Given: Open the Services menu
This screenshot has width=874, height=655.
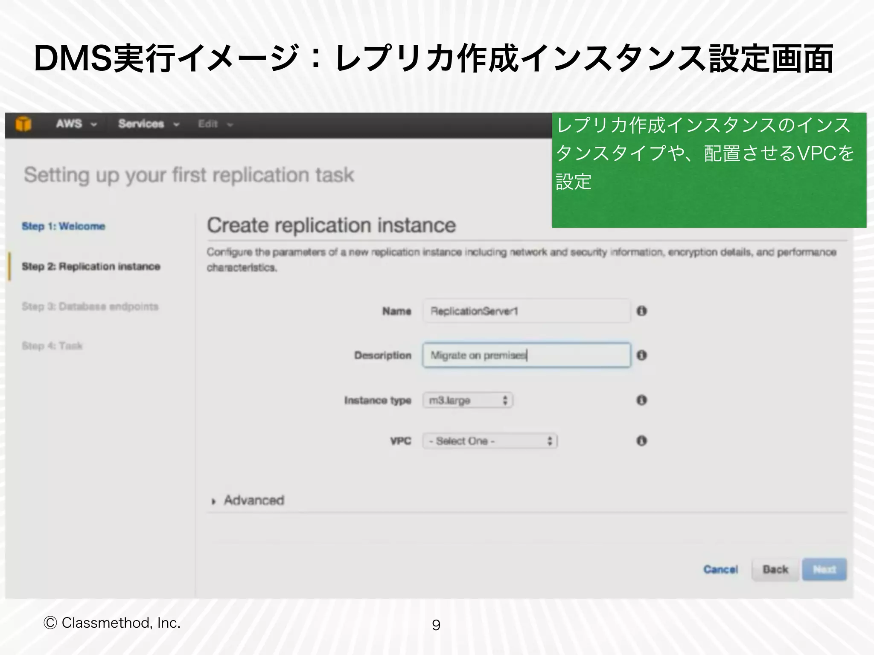Looking at the screenshot, I should [x=148, y=124].
